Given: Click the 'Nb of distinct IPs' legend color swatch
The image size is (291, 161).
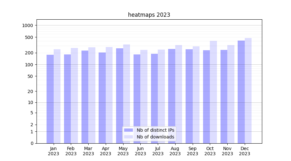Looking at the screenshot, I should coord(128,130).
